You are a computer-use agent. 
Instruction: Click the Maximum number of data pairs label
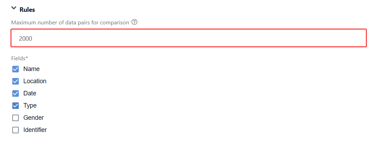70,23
